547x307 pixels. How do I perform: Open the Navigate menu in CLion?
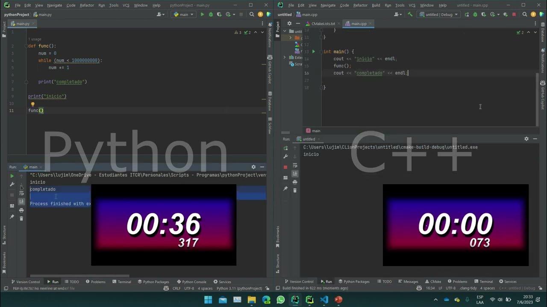tap(328, 5)
